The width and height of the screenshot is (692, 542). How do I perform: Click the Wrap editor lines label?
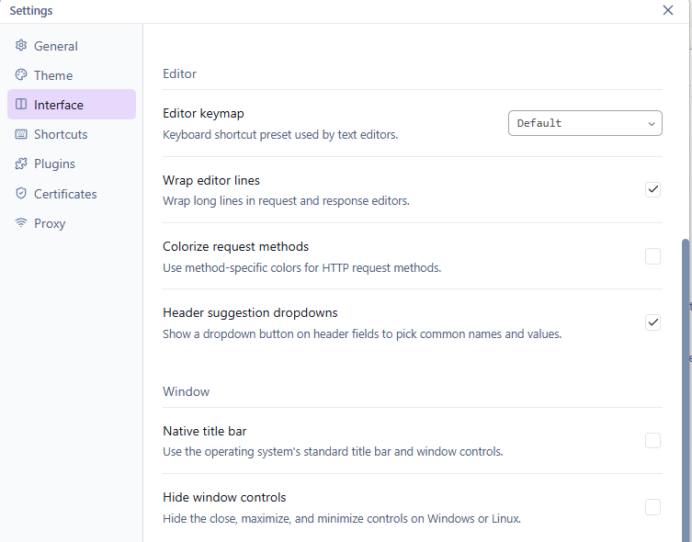pos(211,180)
